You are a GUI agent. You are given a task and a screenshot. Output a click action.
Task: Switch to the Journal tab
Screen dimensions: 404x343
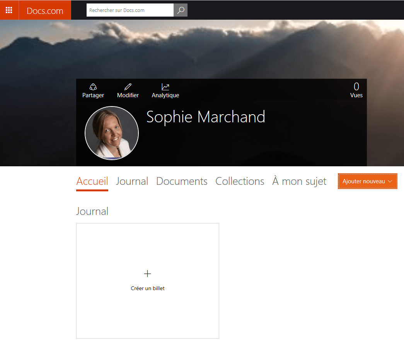coord(132,181)
